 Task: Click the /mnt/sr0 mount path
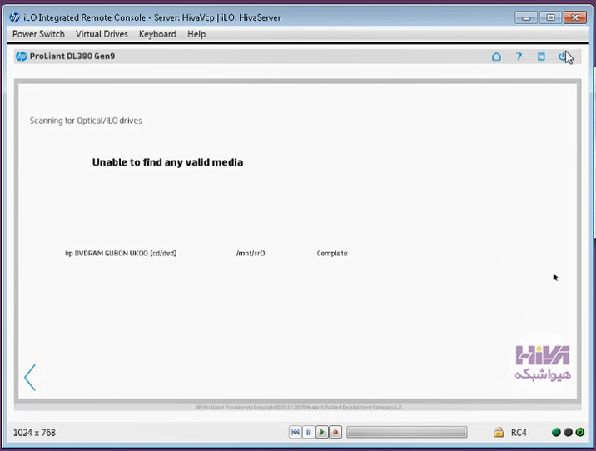point(251,254)
